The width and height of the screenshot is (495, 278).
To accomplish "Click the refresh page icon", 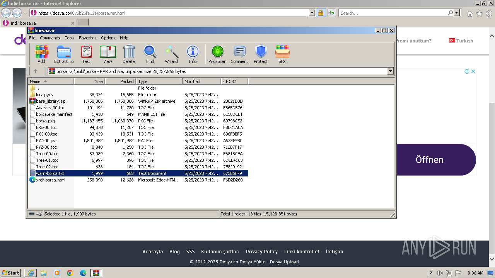I will [331, 13].
